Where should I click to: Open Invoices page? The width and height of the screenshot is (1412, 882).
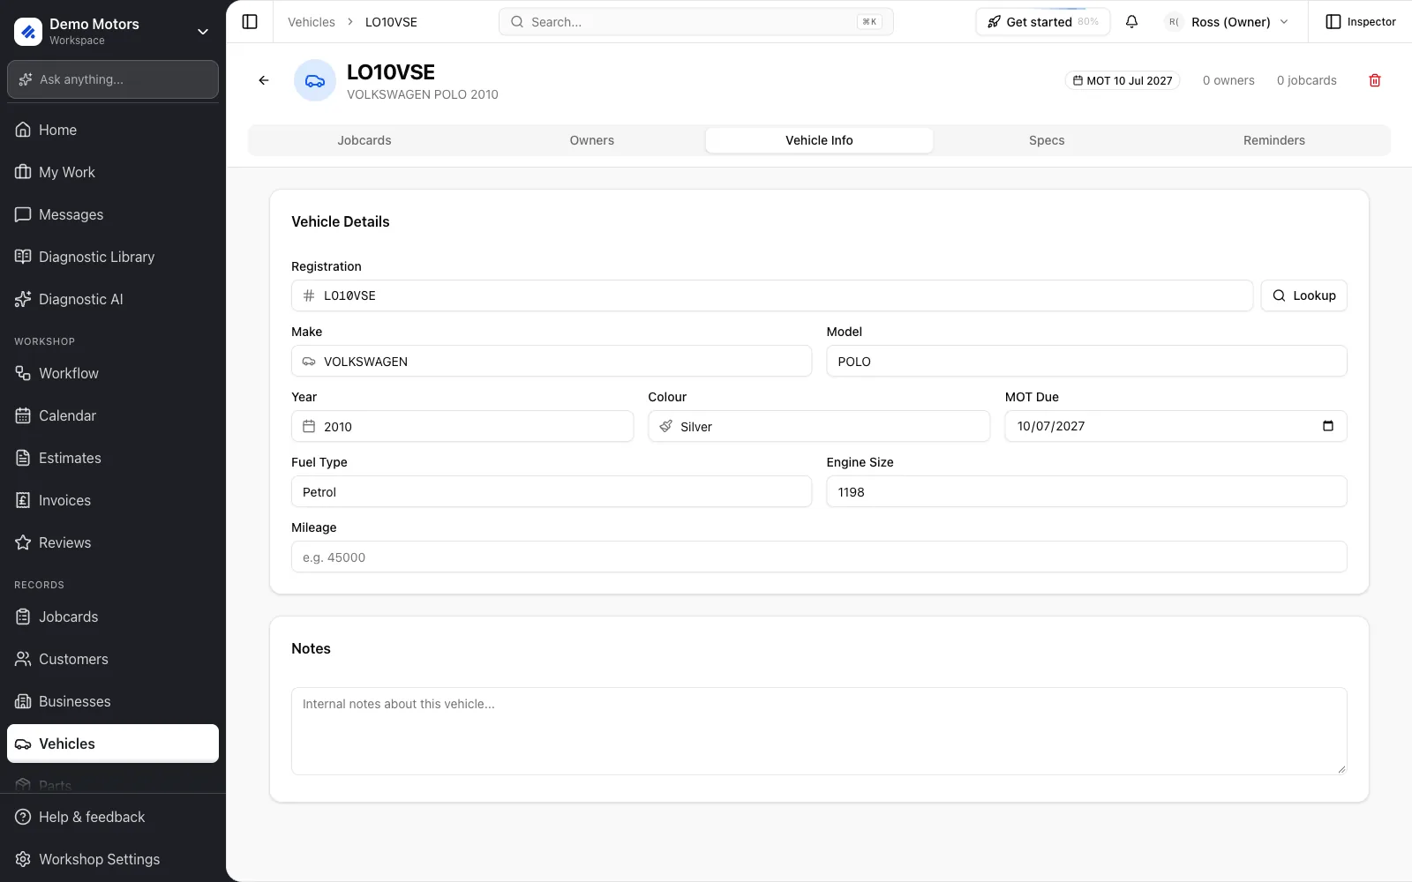pos(113,500)
